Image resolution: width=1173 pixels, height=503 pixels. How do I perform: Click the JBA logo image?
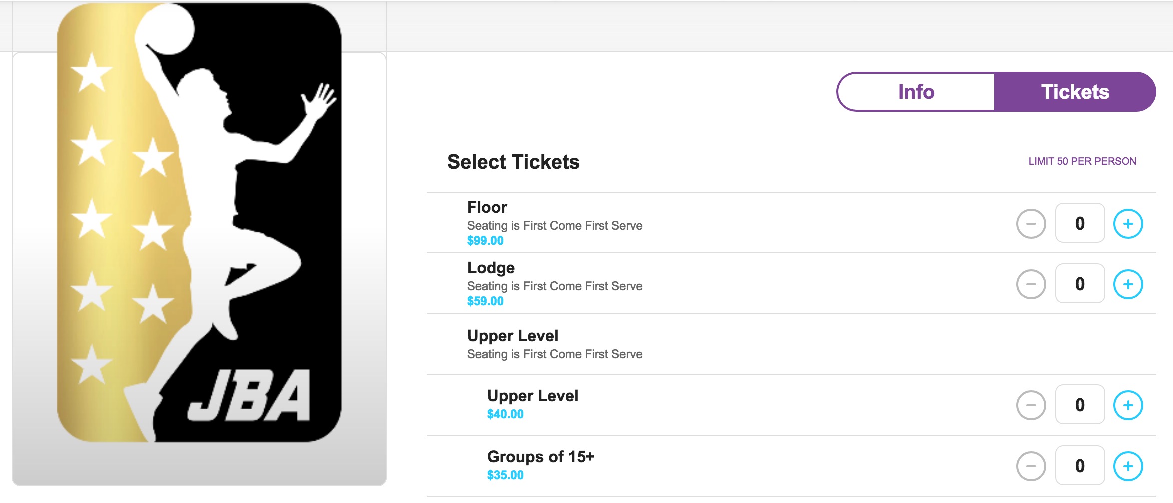click(x=199, y=223)
